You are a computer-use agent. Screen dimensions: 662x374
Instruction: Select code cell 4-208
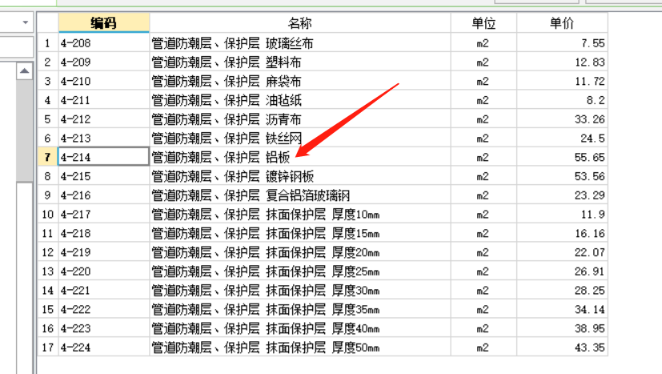tap(104, 43)
